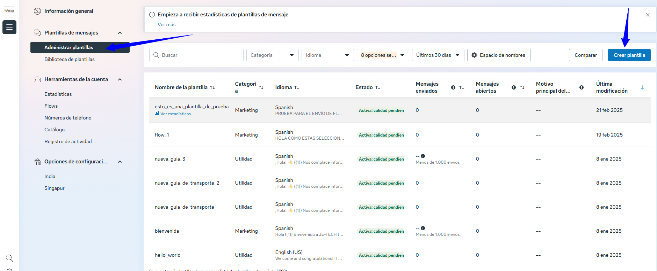Image resolution: width=657 pixels, height=271 pixels.
Task: Sort by Nombre de la plantilla arrows
Action: (x=212, y=87)
